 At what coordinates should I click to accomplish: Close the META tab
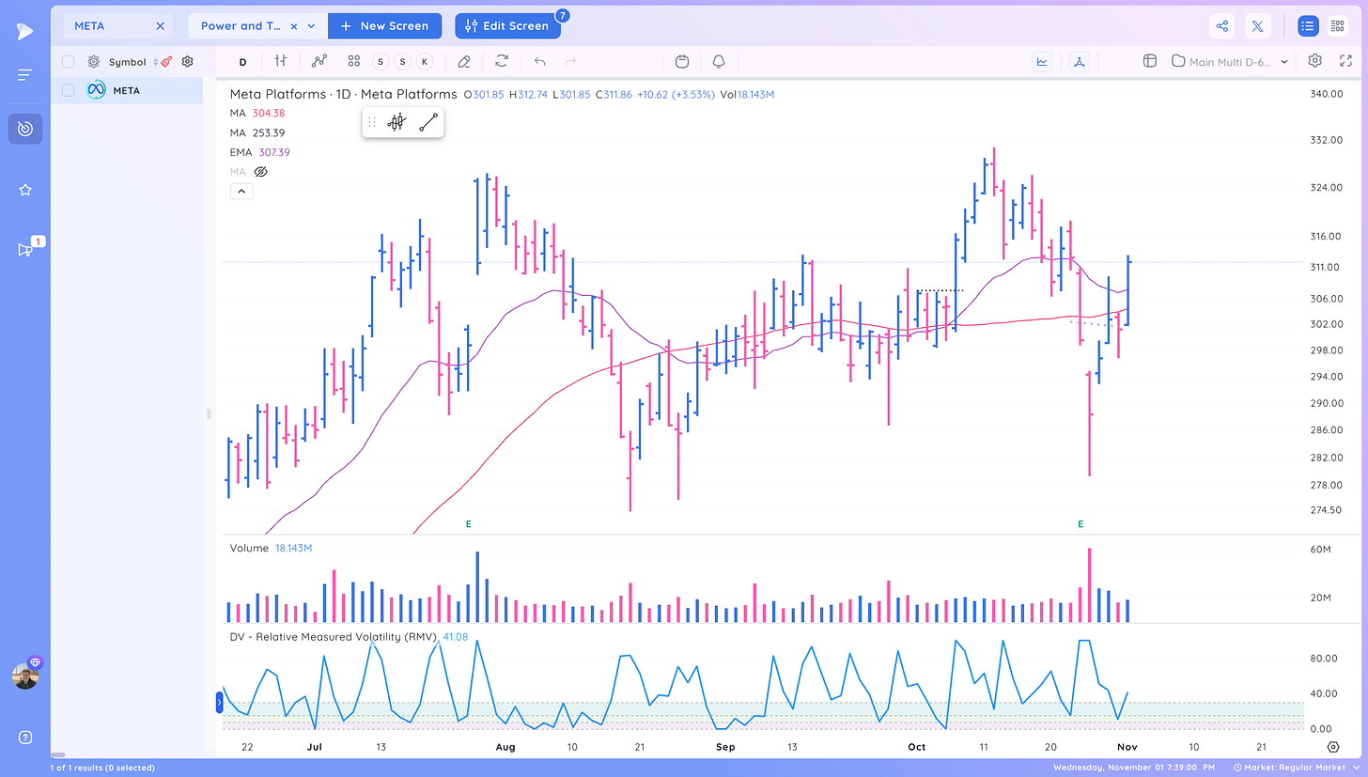[x=160, y=26]
